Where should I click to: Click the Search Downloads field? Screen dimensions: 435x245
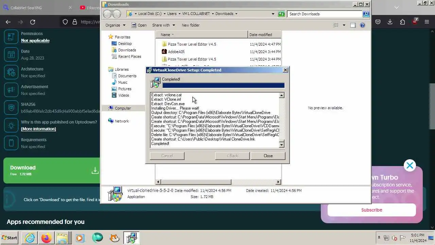tap(325, 14)
